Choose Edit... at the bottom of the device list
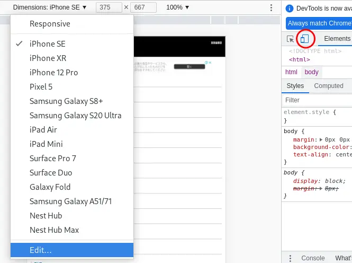 [x=72, y=250]
